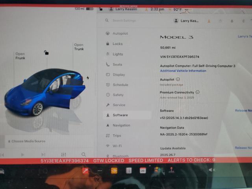
Task: Tap the charge port lightning bolt icon
Action: click(x=88, y=78)
